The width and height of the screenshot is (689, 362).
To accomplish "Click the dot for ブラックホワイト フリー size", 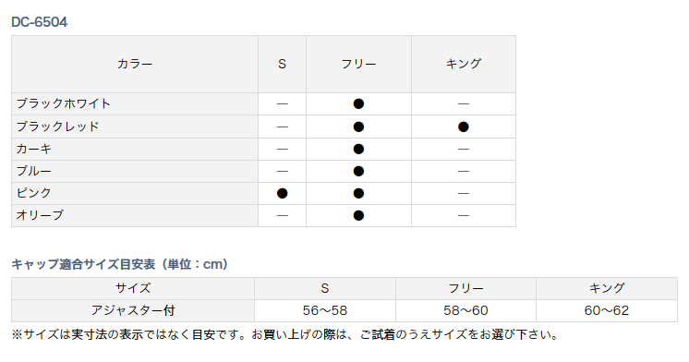I will (x=358, y=104).
